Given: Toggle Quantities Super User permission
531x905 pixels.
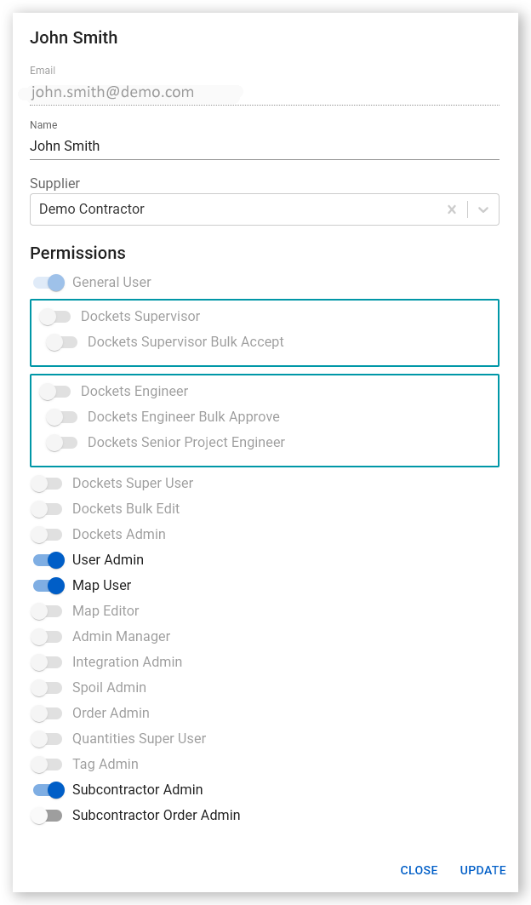Looking at the screenshot, I should point(46,738).
